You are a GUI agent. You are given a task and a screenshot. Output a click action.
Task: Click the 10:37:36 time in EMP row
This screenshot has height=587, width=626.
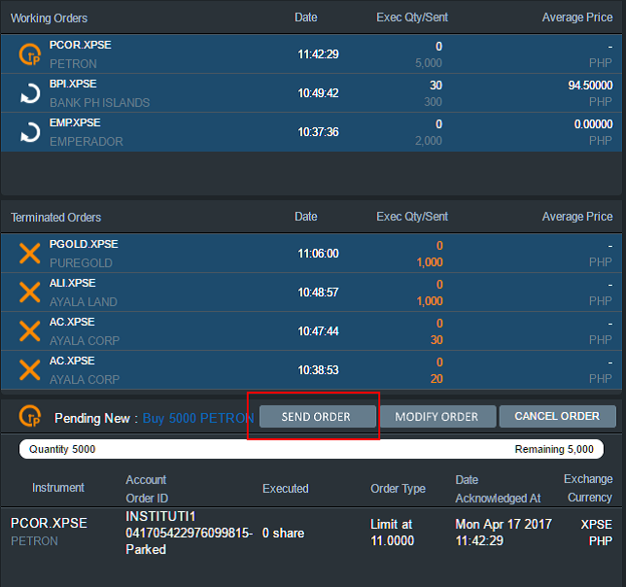318,132
